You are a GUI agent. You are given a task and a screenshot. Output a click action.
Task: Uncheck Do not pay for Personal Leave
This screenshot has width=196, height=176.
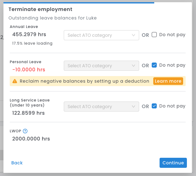pos(154,65)
